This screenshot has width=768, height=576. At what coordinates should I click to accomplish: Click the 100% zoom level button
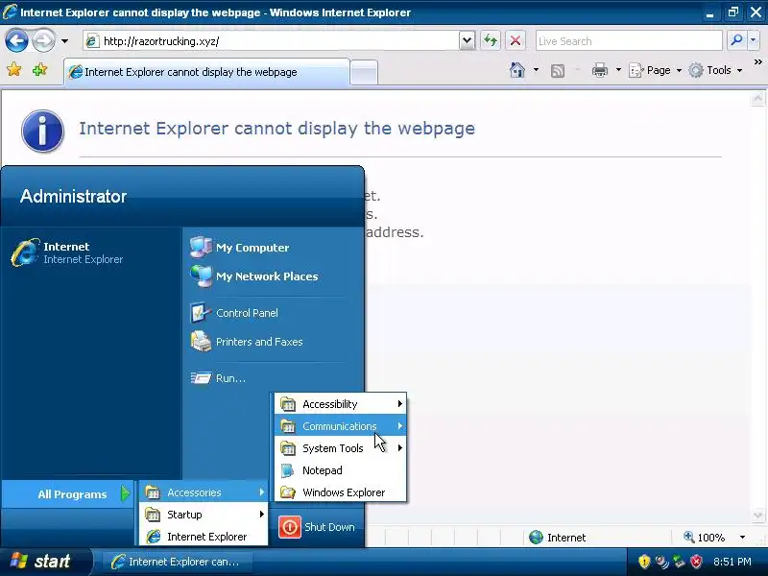(x=705, y=538)
